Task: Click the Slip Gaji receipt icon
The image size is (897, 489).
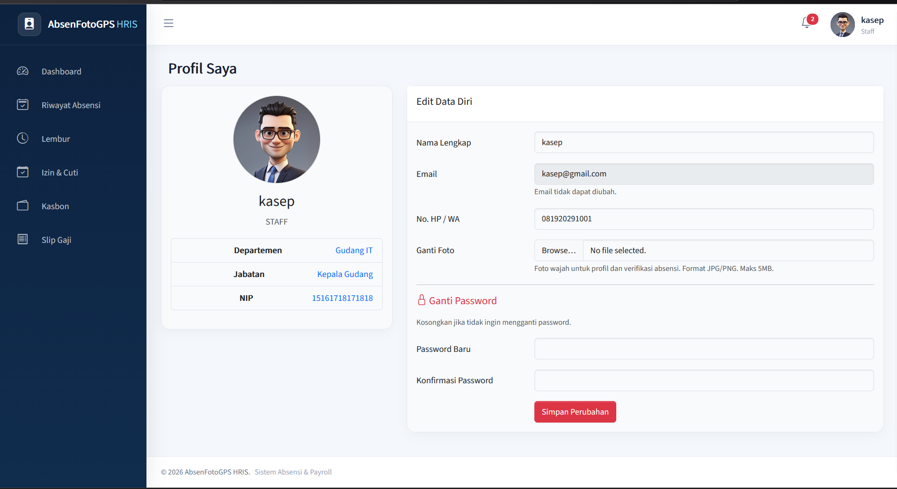Action: click(x=23, y=240)
